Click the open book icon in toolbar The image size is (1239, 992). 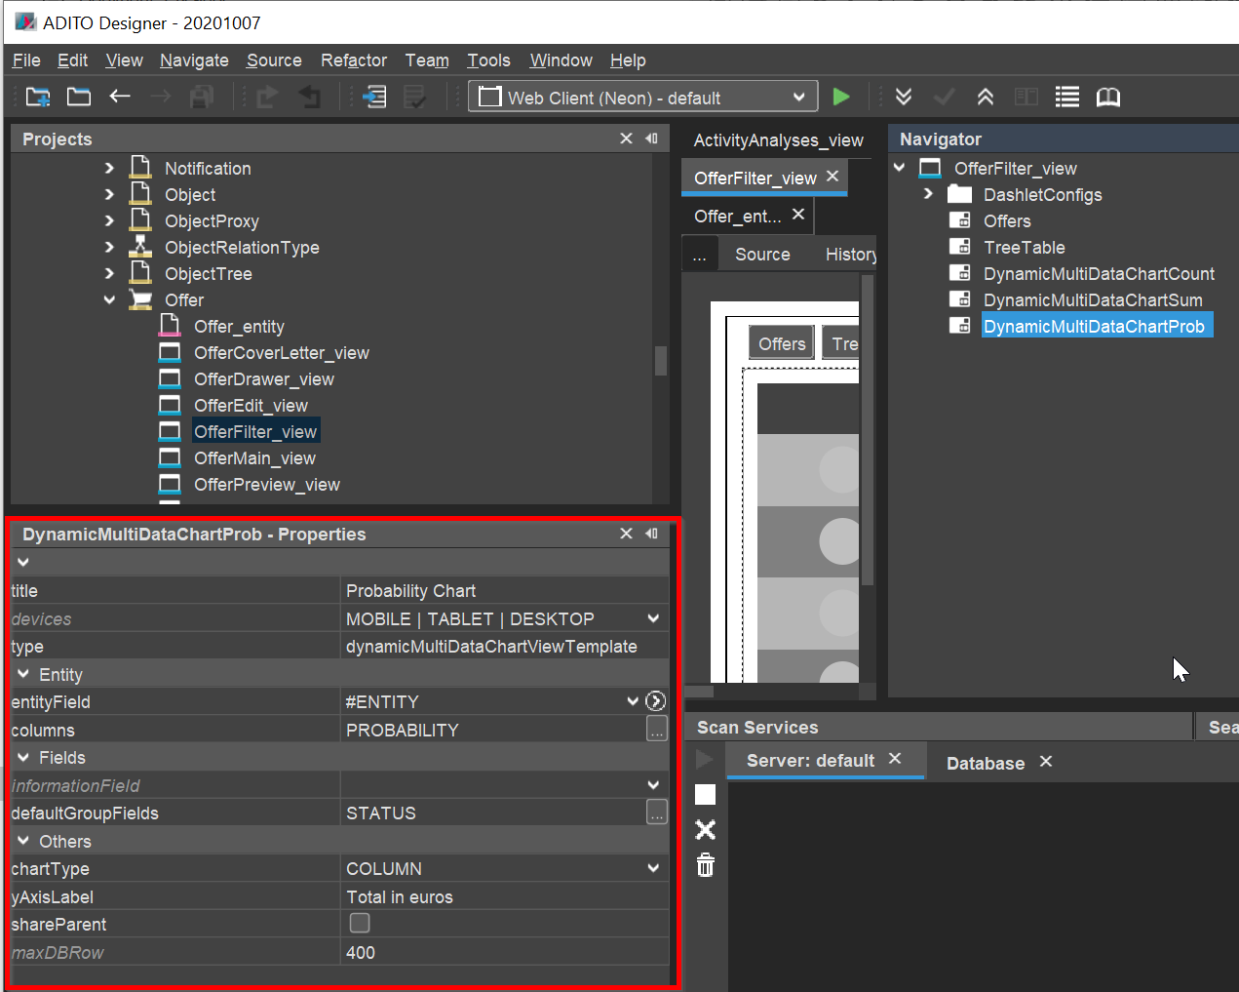pos(1108,97)
